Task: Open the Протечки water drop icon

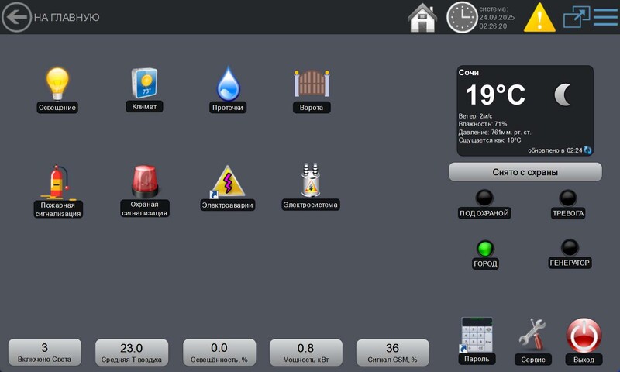Action: coord(229,83)
